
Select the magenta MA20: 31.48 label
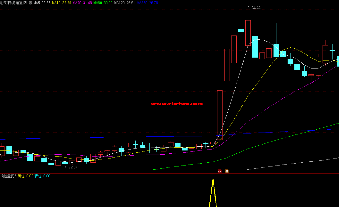(82, 3)
